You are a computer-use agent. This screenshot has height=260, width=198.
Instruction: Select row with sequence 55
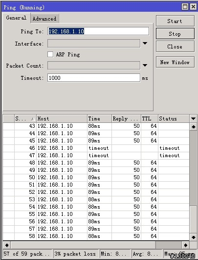(x=96, y=214)
